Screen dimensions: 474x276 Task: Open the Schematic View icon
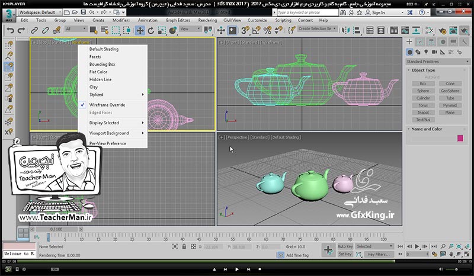416,31
